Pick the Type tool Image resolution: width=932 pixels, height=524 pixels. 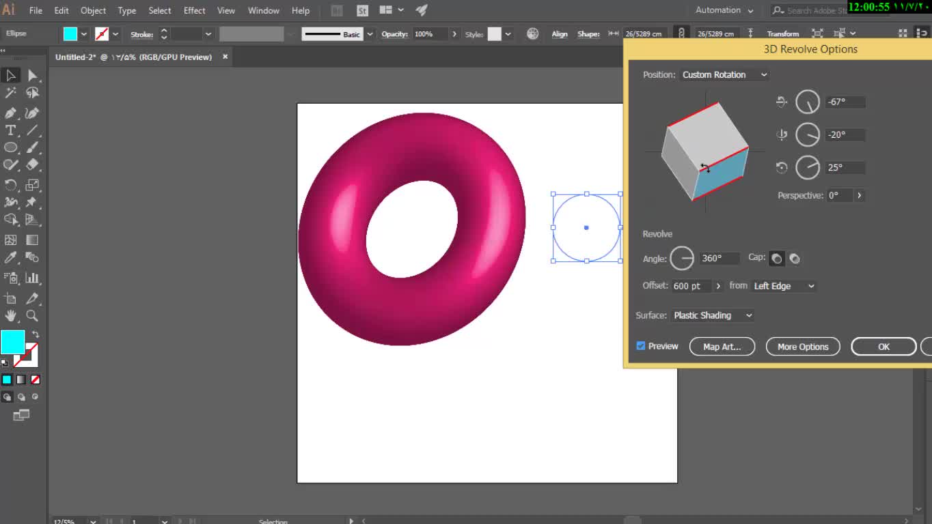pos(11,130)
